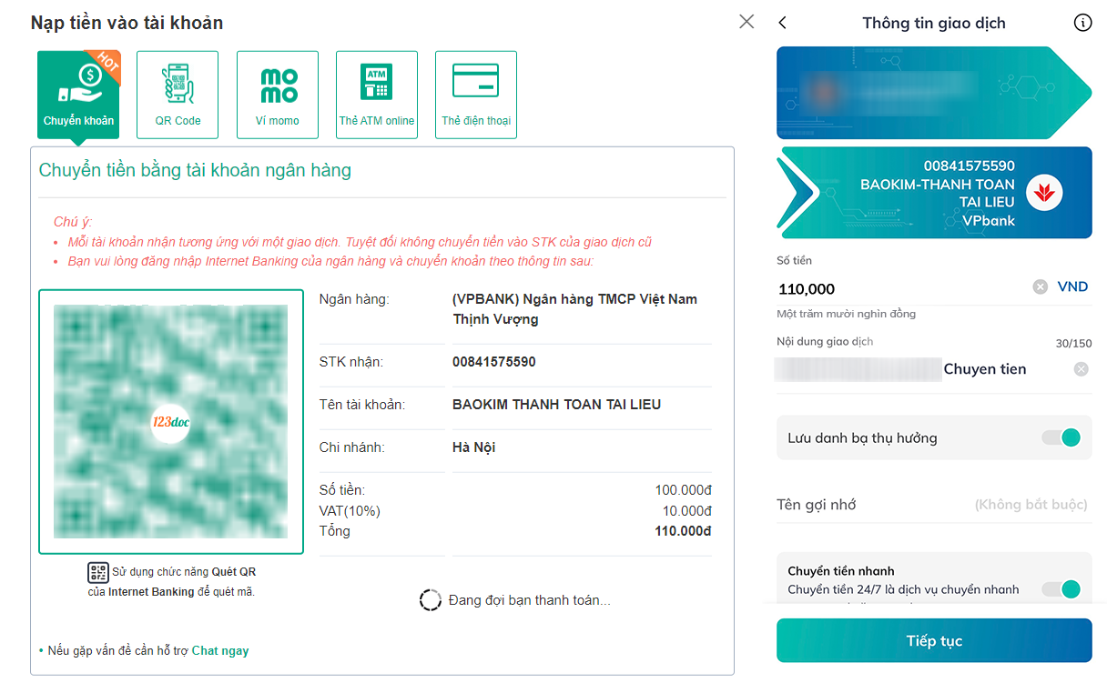Clear the transaction content text

(x=1081, y=369)
